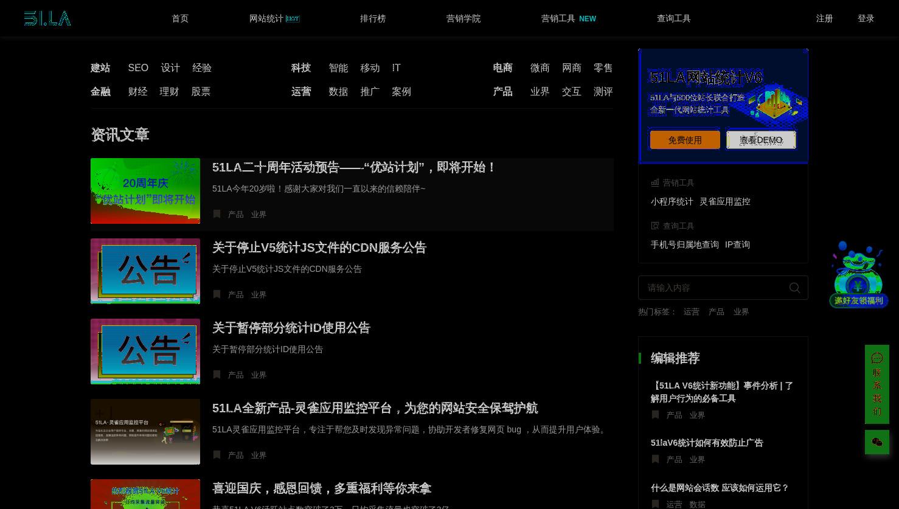This screenshot has width=899, height=509.
Task: Open 排行榜 in top navigation
Action: [373, 19]
